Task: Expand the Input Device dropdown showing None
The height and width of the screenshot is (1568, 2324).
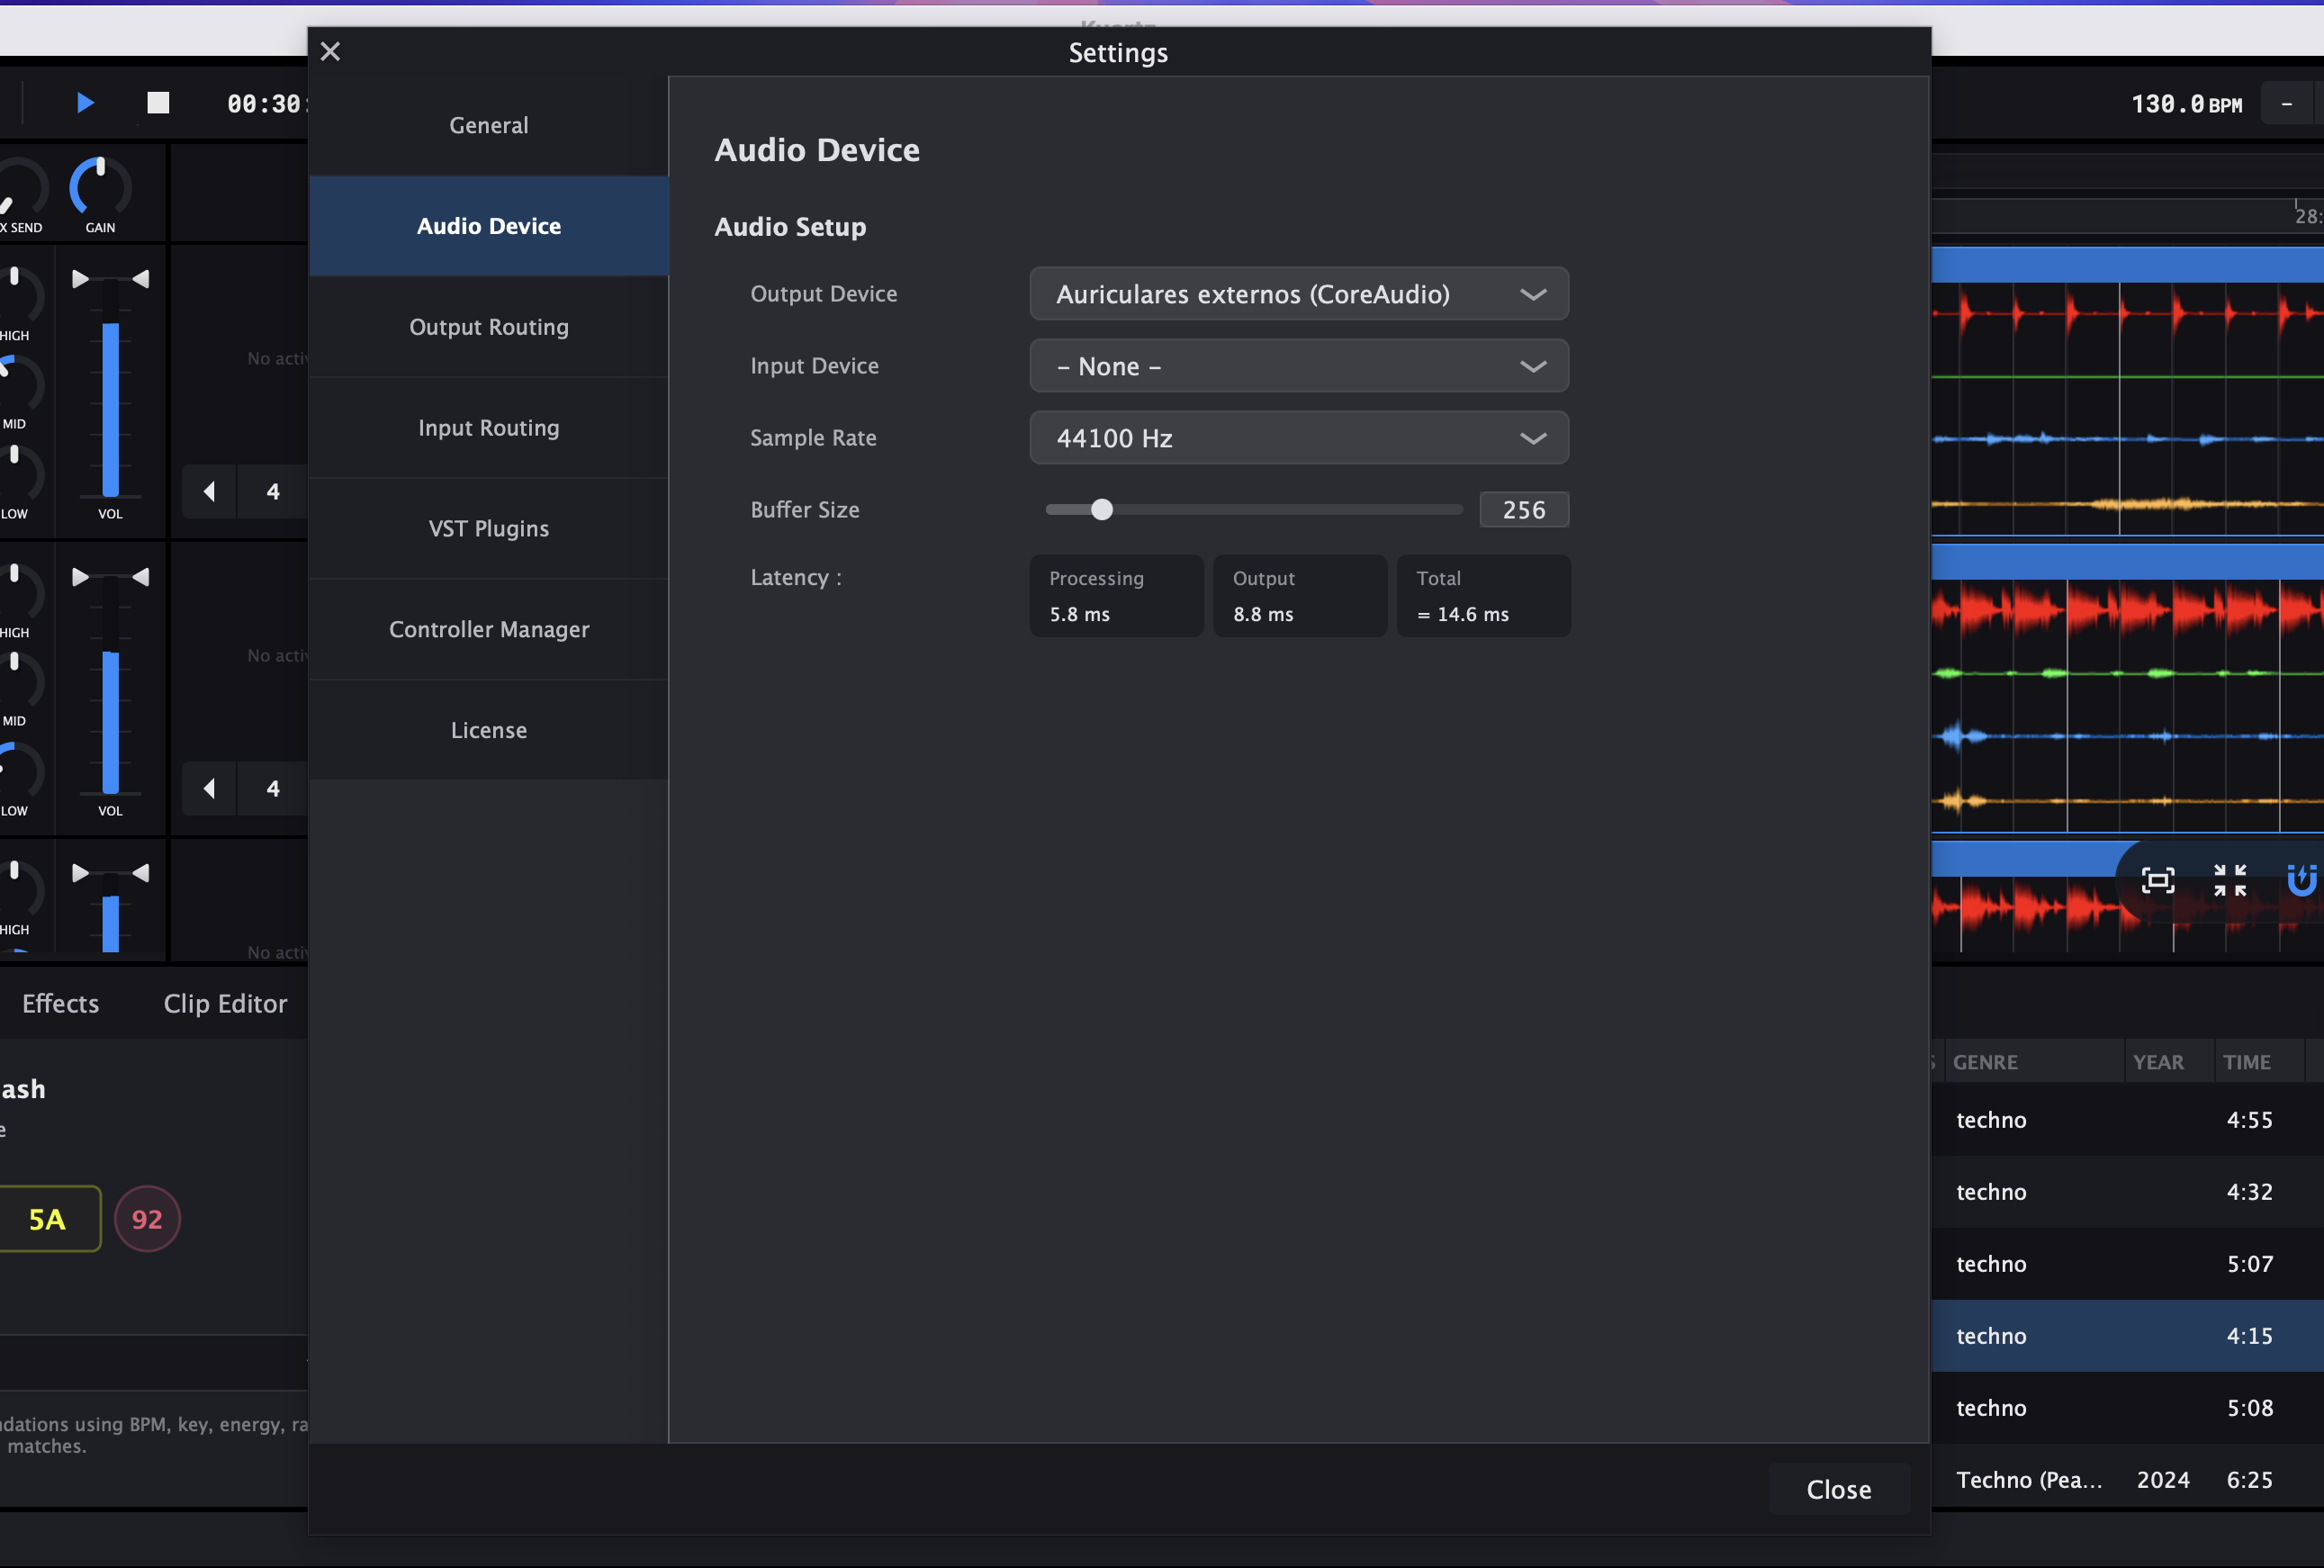Action: tap(1297, 366)
